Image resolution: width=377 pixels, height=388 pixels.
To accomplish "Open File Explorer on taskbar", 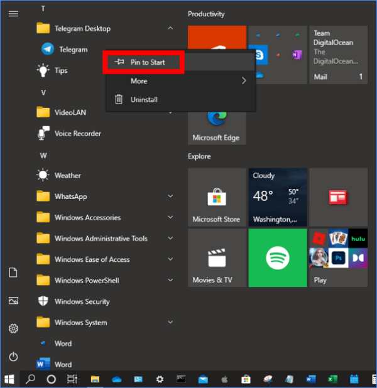I will click(x=95, y=379).
